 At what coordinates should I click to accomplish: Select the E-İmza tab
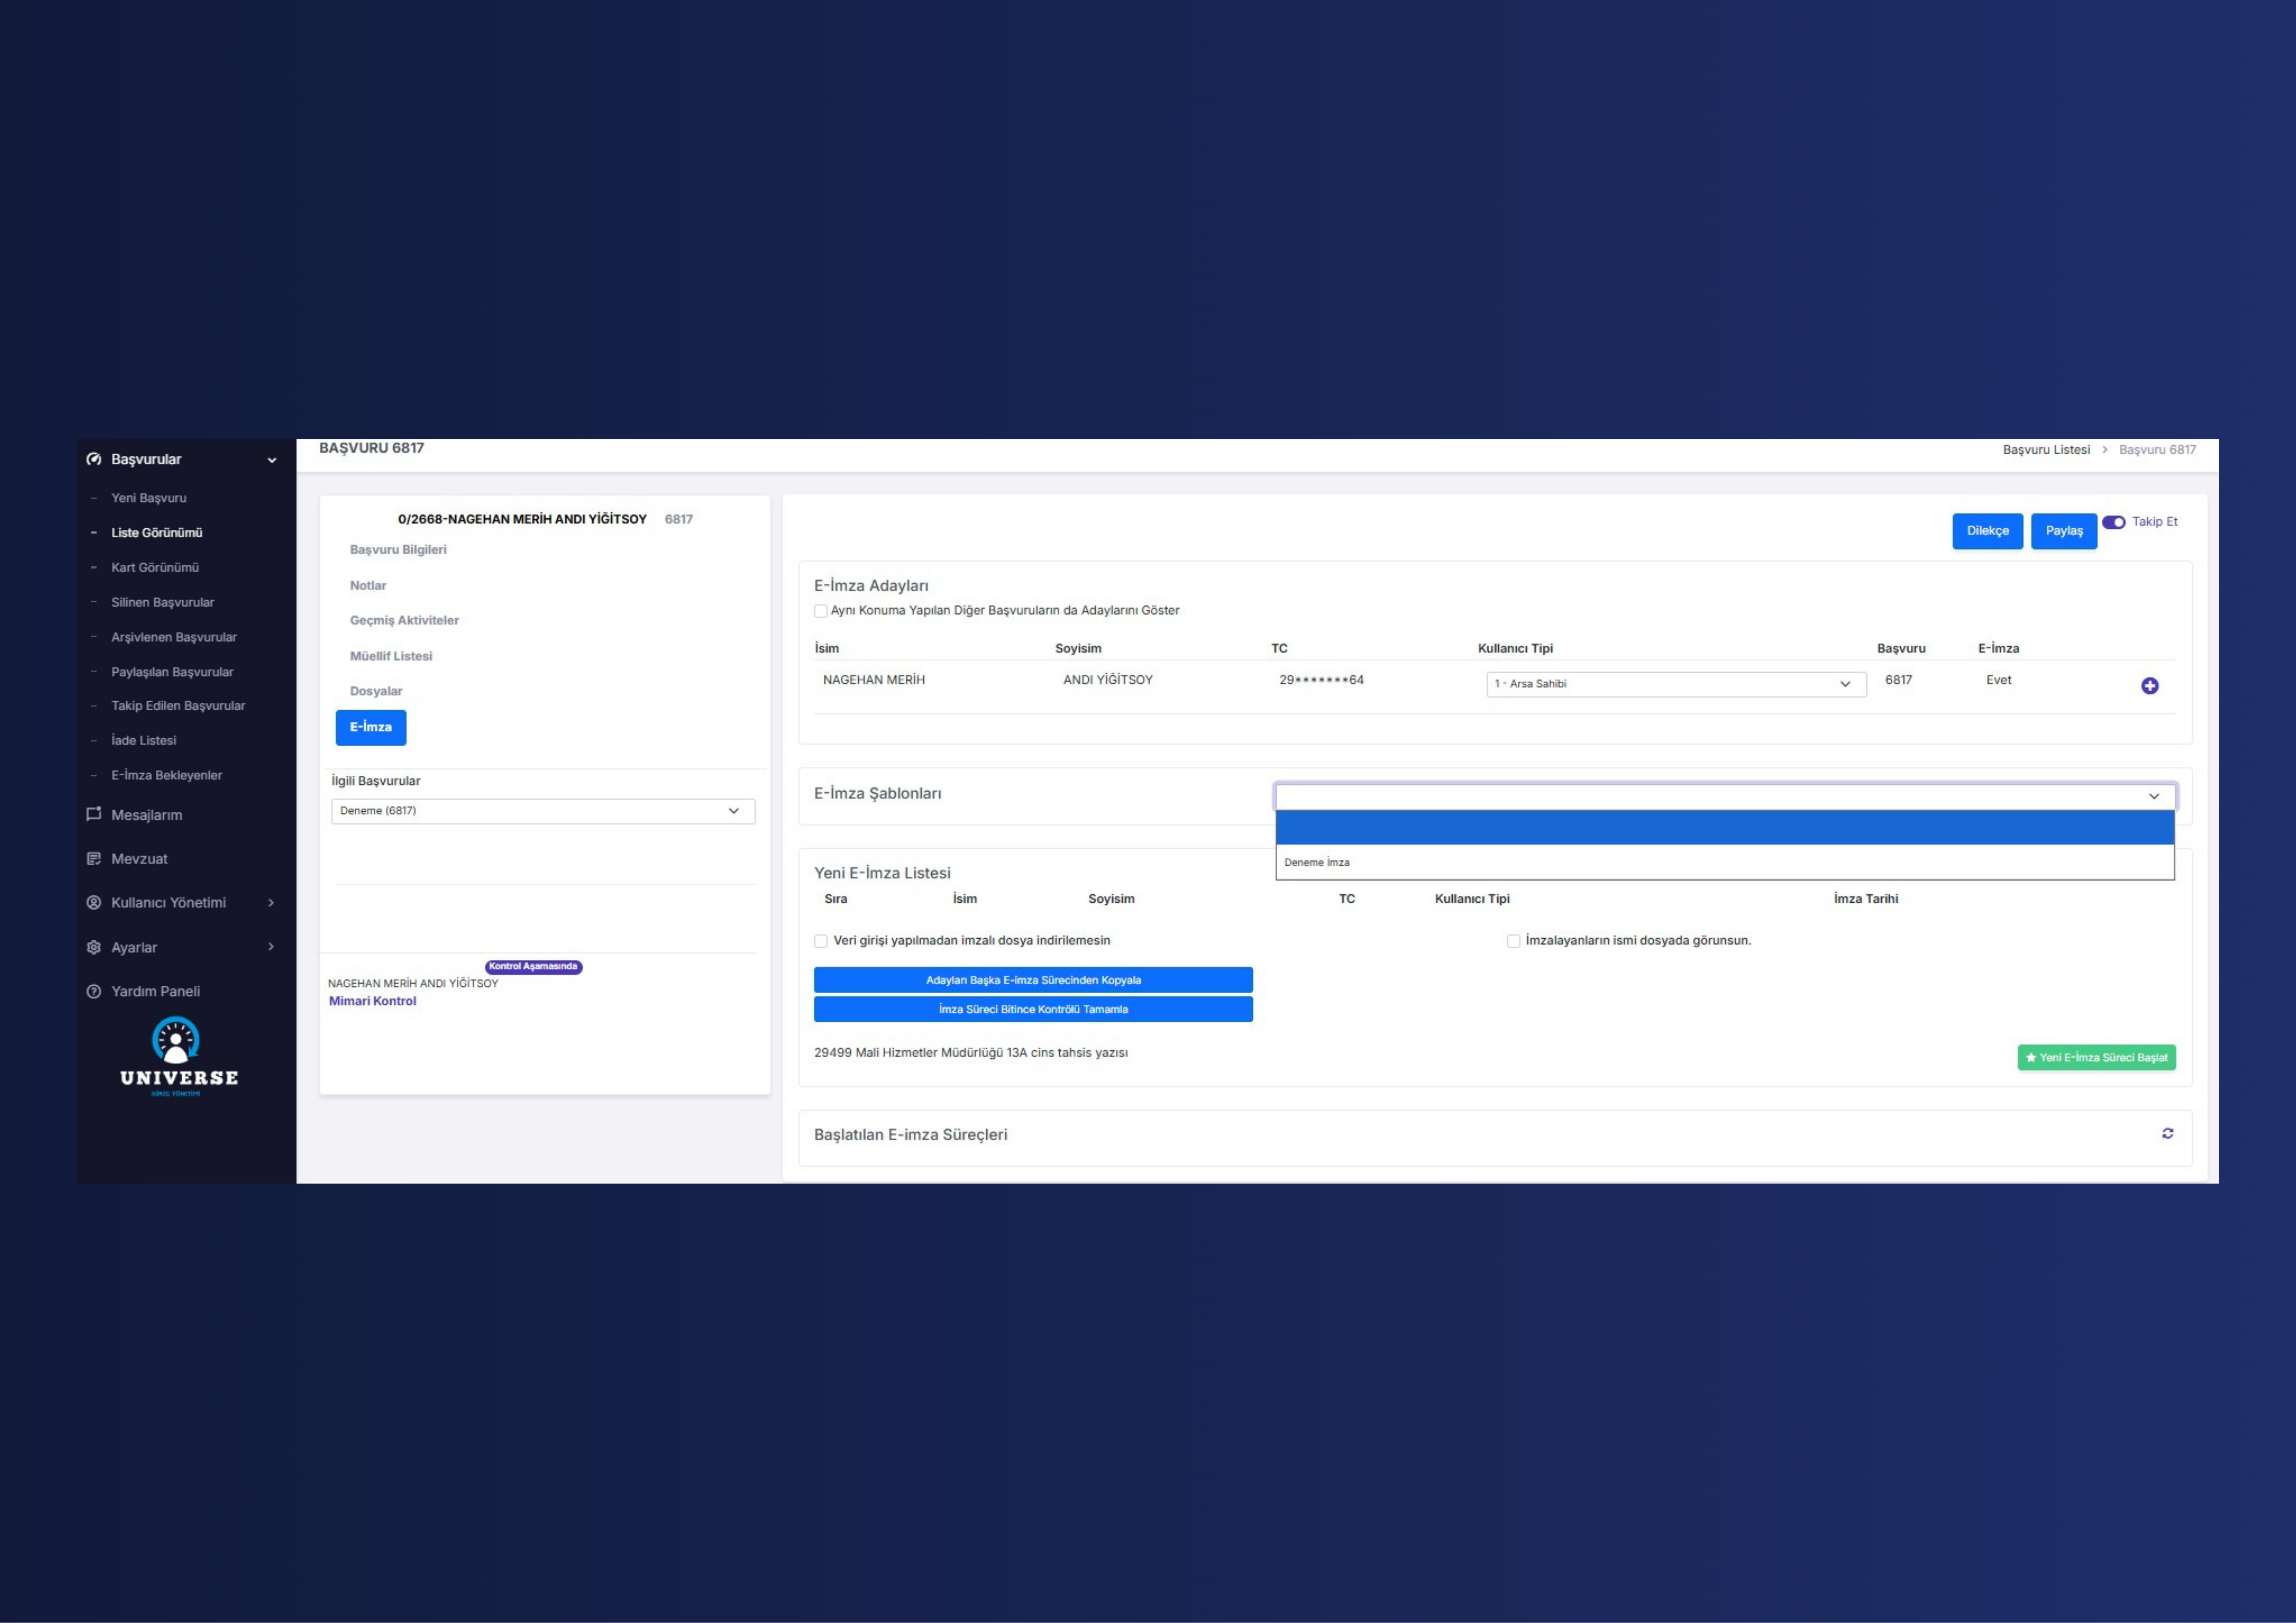(371, 728)
